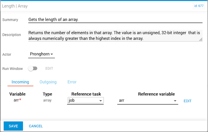
Task: Expand the Reference task job dropdown
Action: pos(85,101)
